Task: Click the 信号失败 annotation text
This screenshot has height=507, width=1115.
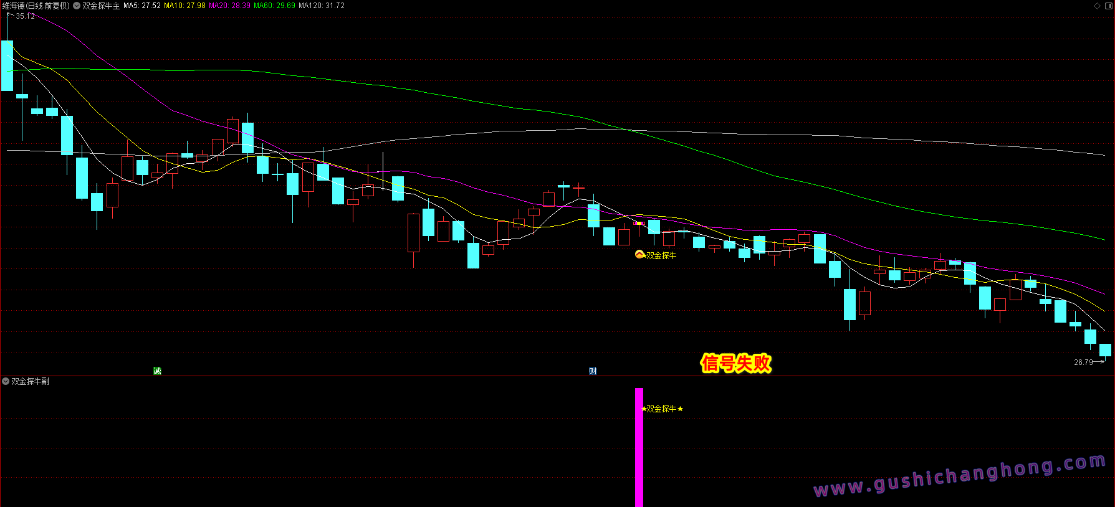Action: coord(735,363)
